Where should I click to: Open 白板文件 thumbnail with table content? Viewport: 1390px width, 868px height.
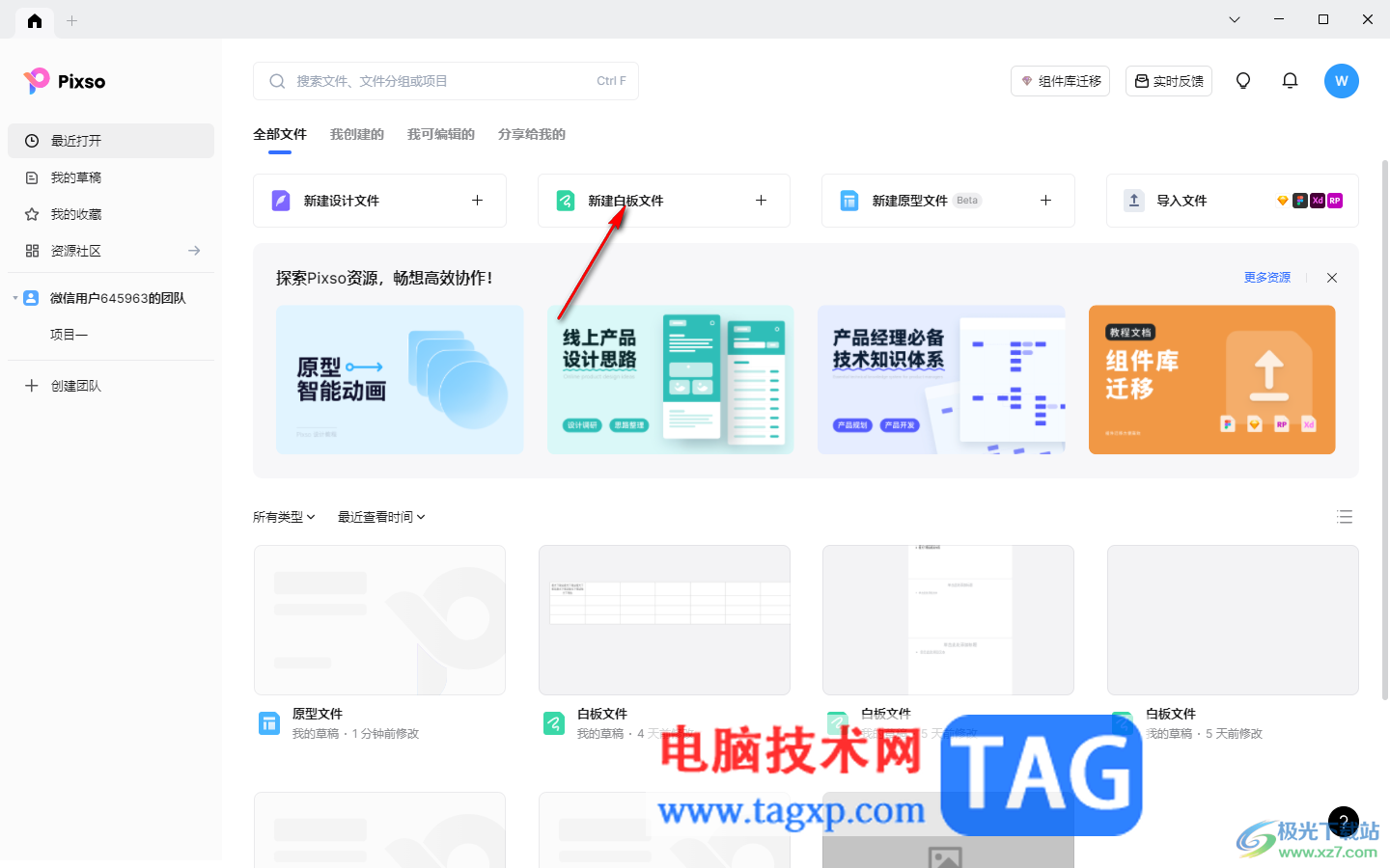pos(664,620)
